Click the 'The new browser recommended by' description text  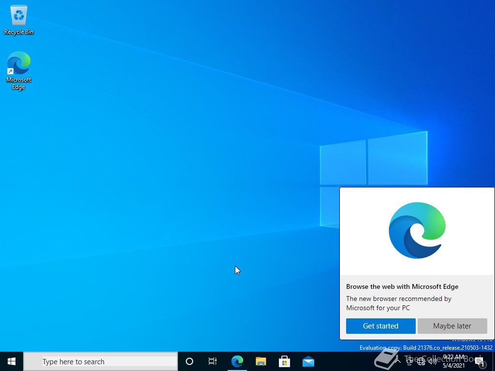click(399, 299)
